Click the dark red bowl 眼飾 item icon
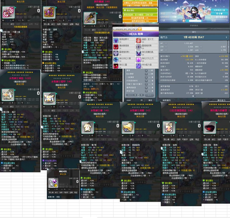 point(210,127)
